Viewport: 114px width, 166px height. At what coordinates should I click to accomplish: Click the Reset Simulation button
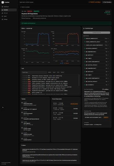click(x=107, y=2)
